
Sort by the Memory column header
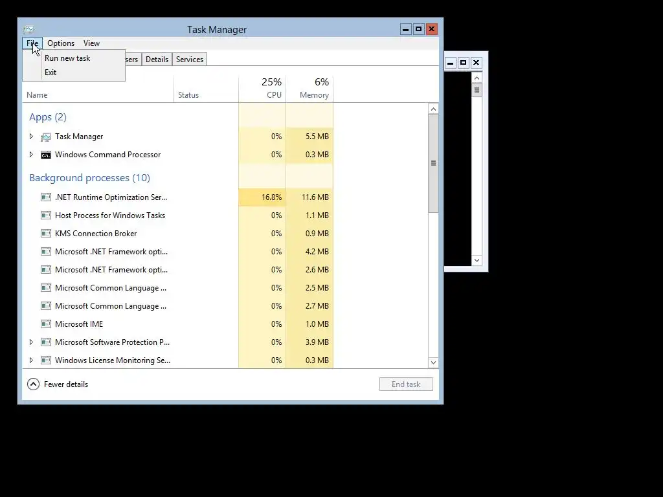tap(309, 89)
